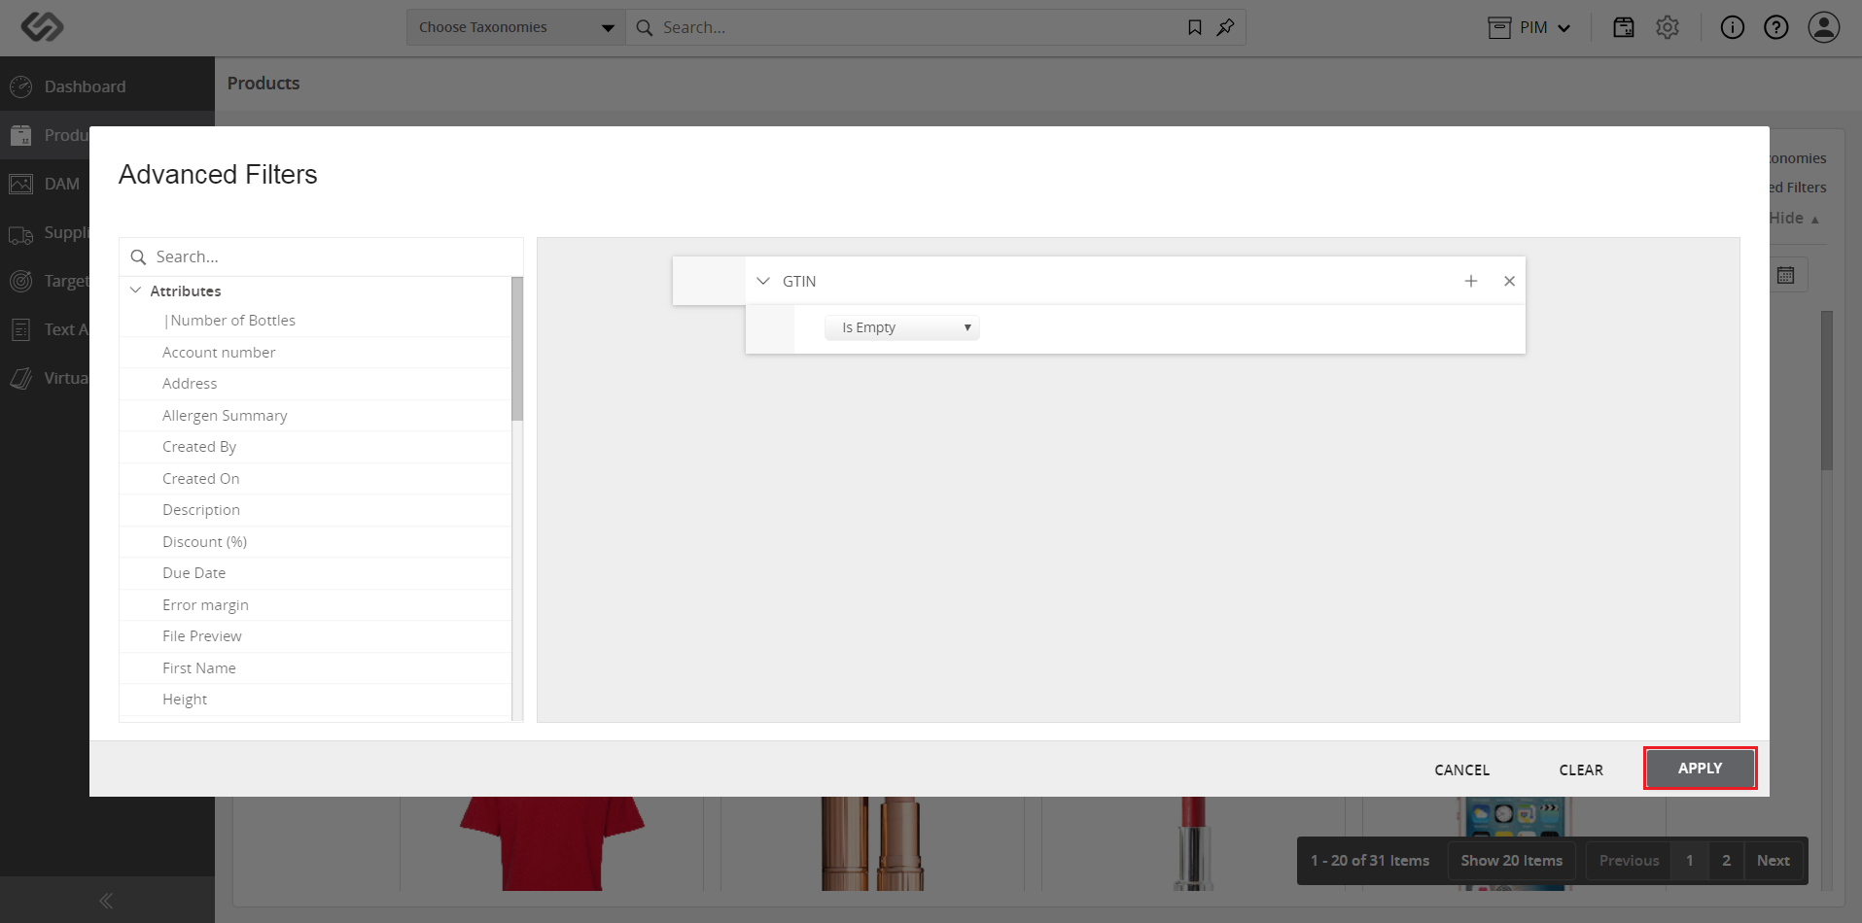The width and height of the screenshot is (1862, 923).
Task: Open the Dashboard sidebar item
Action: [107, 86]
